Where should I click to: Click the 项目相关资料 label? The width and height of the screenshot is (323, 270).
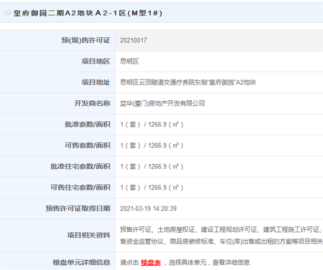point(88,235)
